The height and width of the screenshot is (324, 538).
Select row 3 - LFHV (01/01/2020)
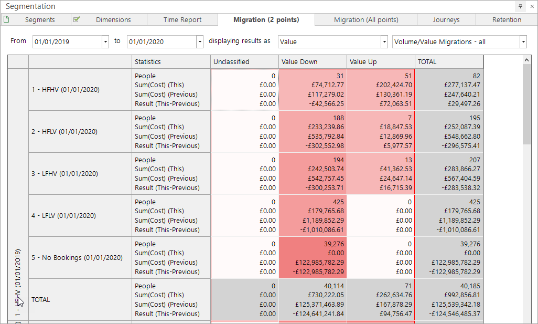80,173
